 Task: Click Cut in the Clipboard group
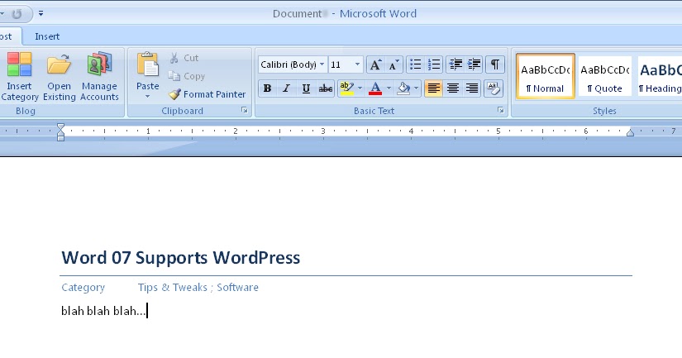[184, 58]
